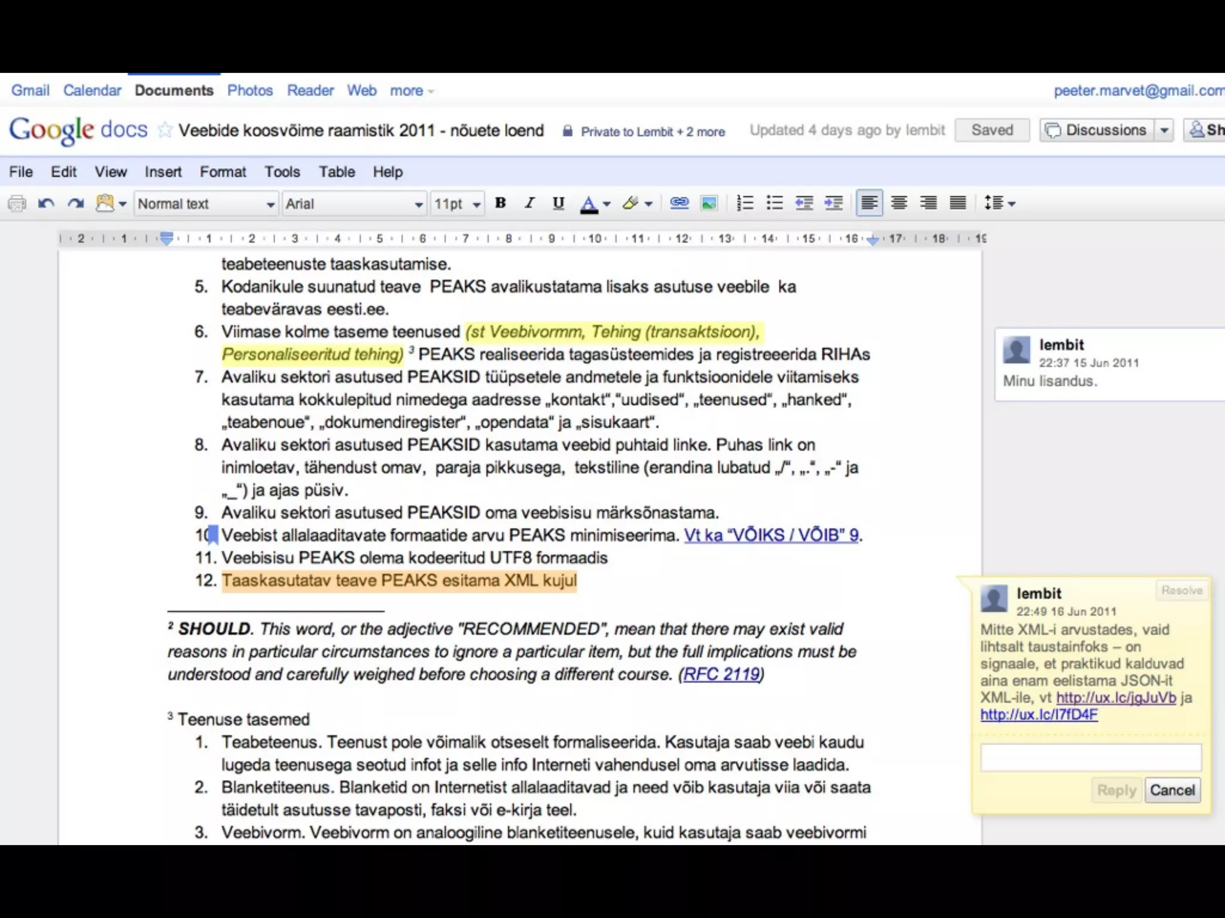This screenshot has width=1225, height=918.
Task: Insert a bulleted list
Action: click(775, 203)
